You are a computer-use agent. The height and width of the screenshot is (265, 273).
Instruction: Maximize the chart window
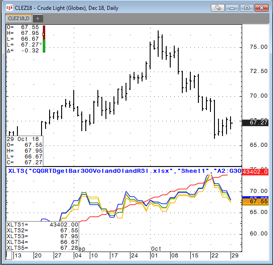coord(246,8)
